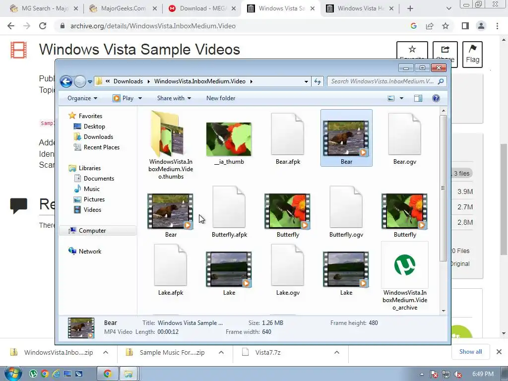The image size is (508, 381).
Task: Click the Explorer search box
Action: 387,81
